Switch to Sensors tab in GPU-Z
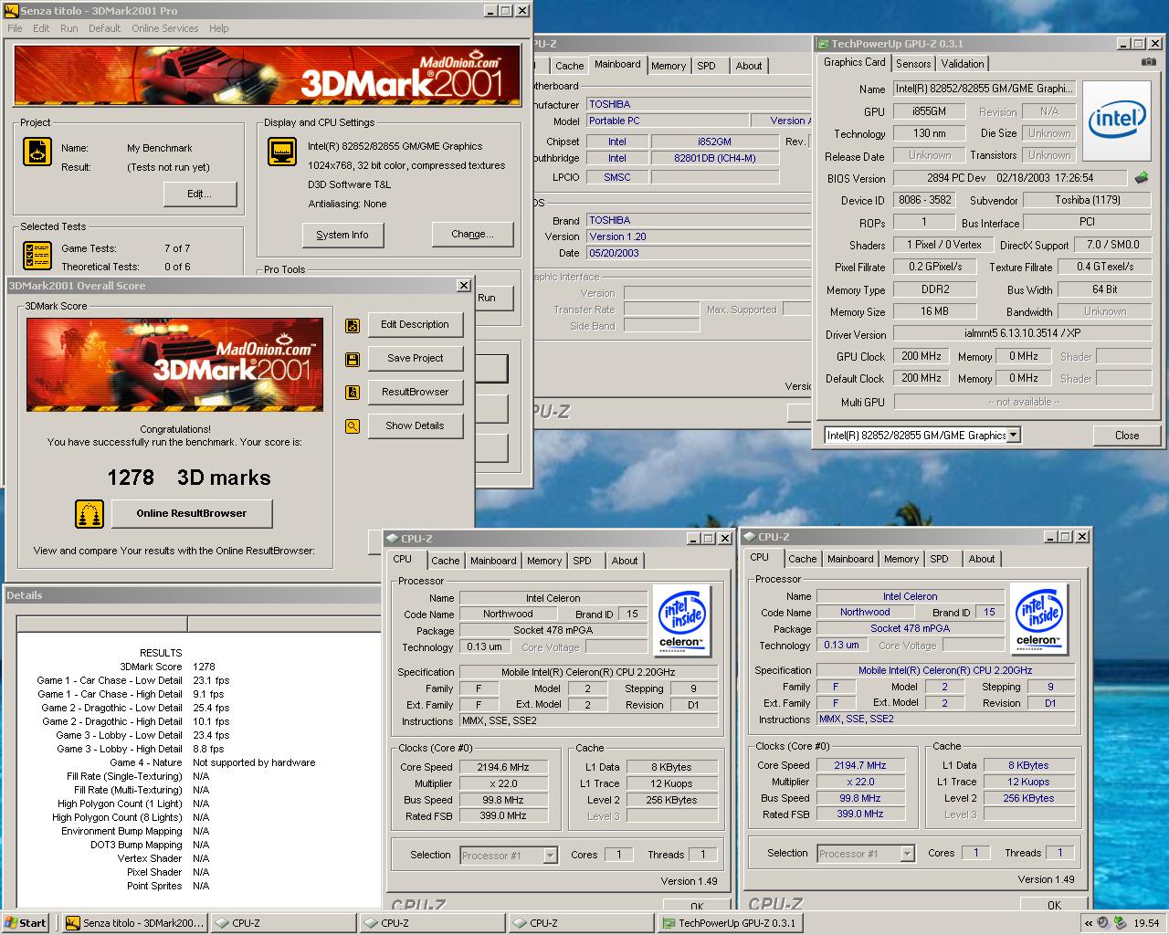Image resolution: width=1169 pixels, height=935 pixels. (913, 64)
